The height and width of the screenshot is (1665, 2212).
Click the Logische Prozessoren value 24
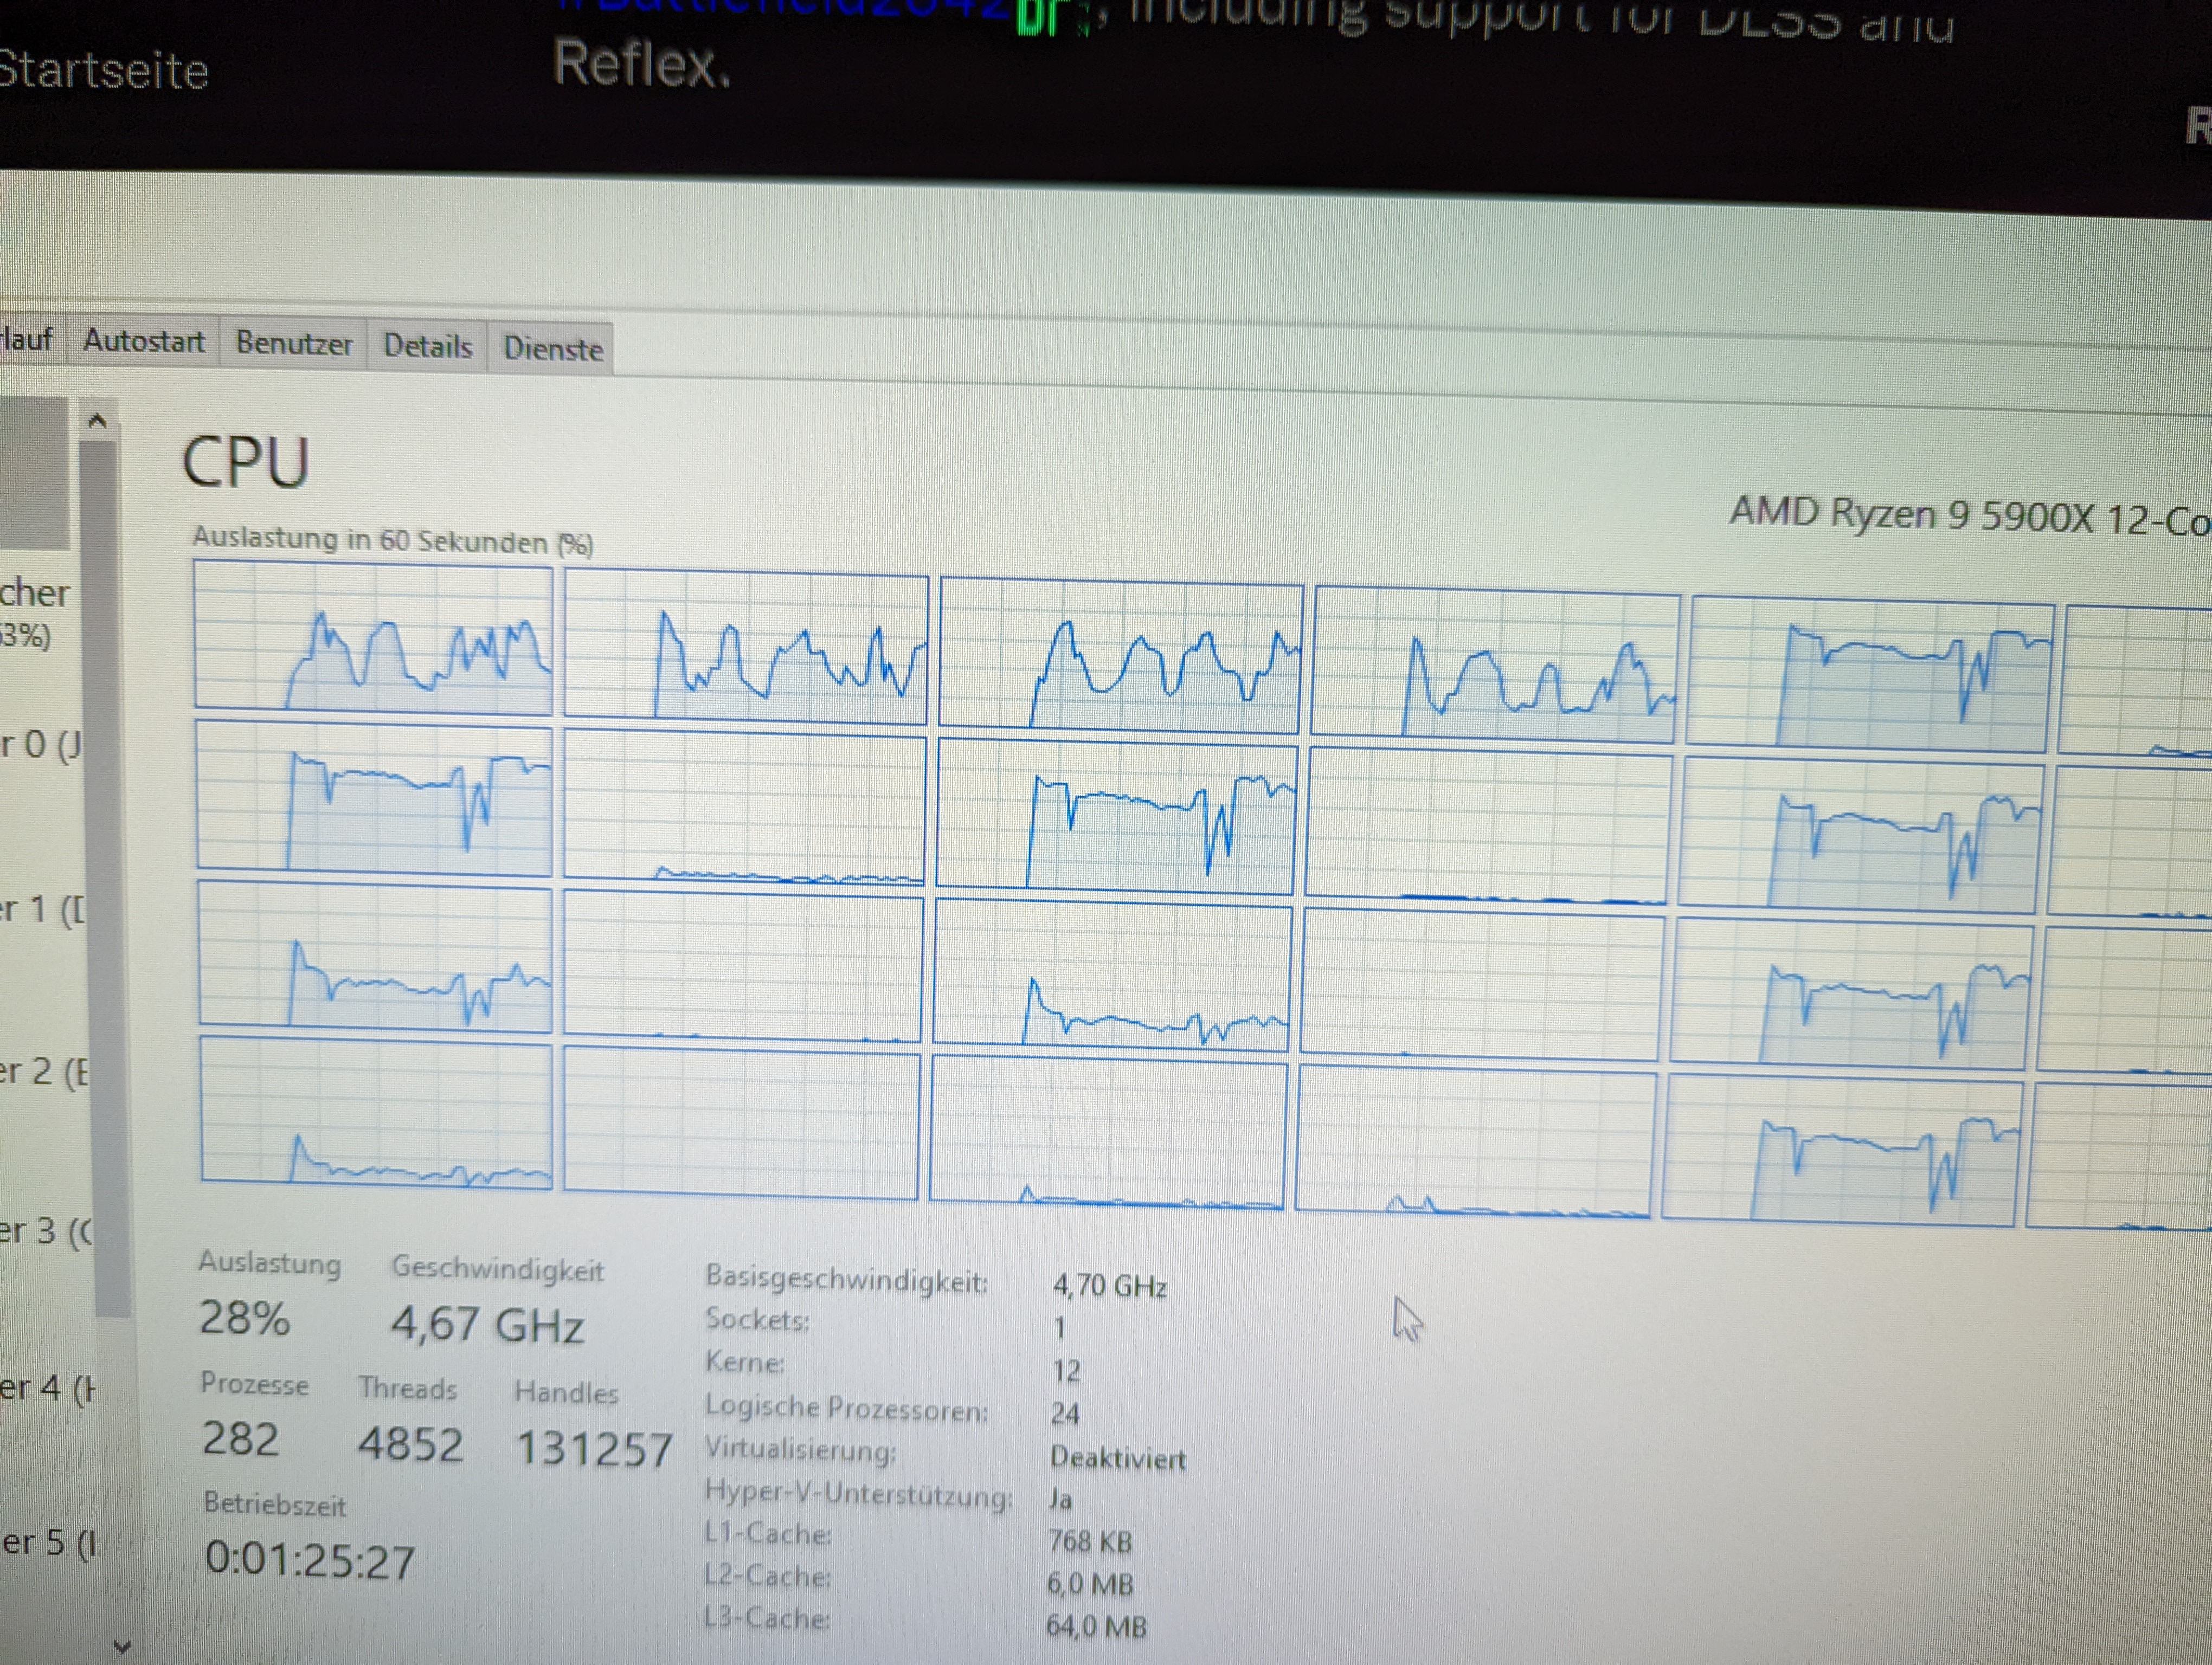pos(1065,1413)
